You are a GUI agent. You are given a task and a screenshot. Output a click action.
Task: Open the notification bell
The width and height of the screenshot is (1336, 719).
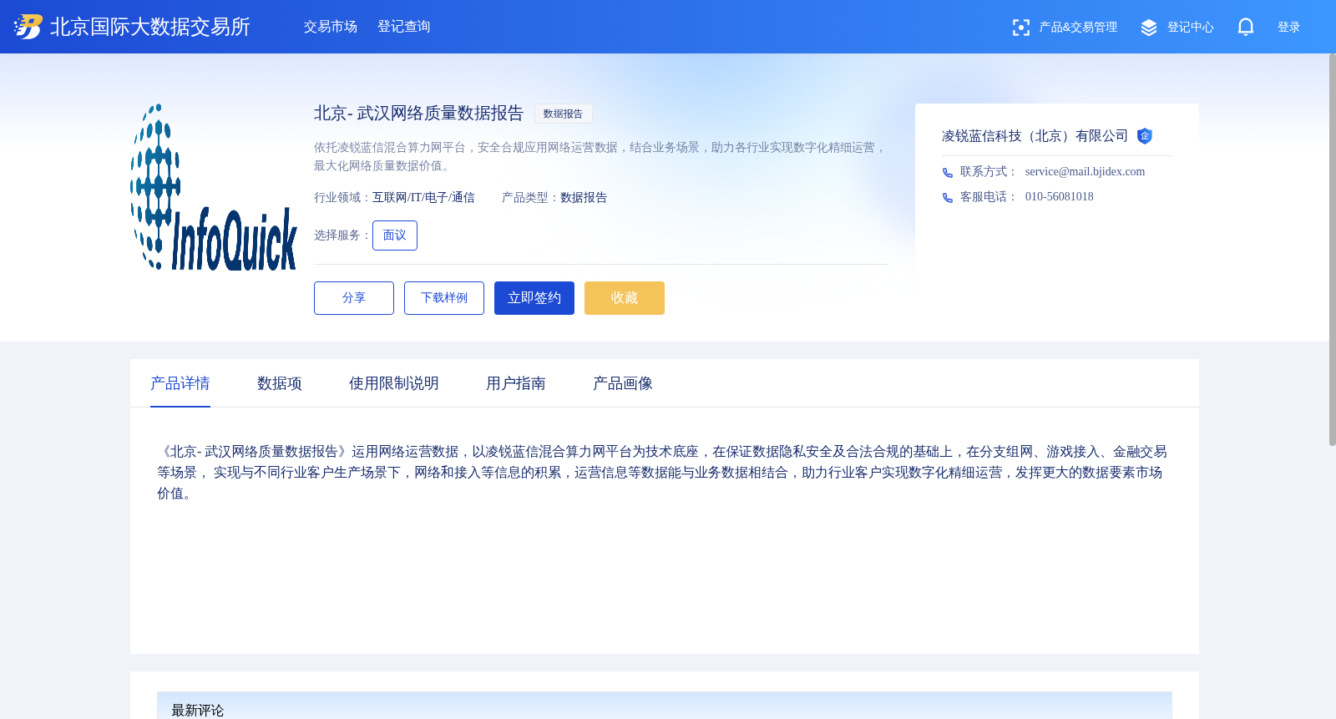point(1246,28)
